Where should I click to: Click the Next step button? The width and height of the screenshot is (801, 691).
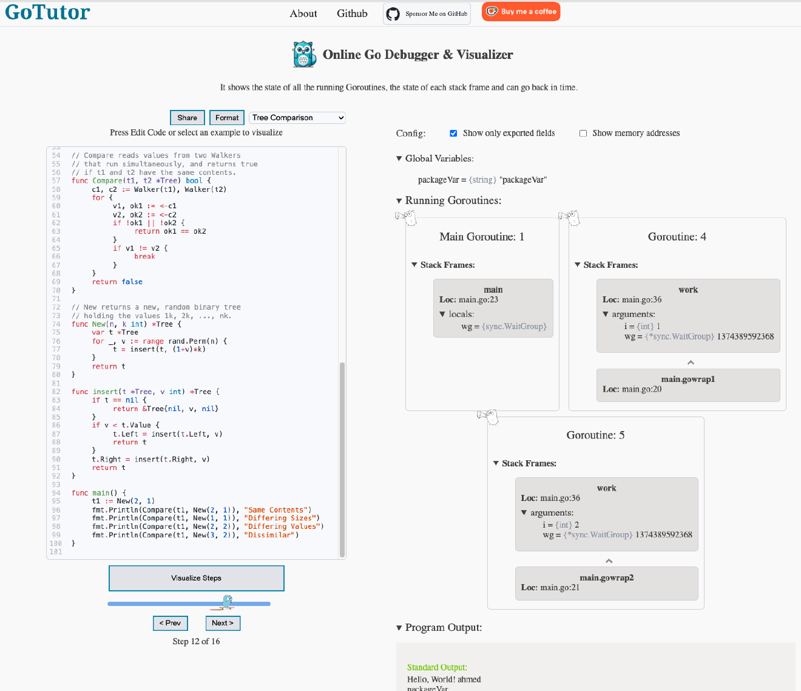223,623
